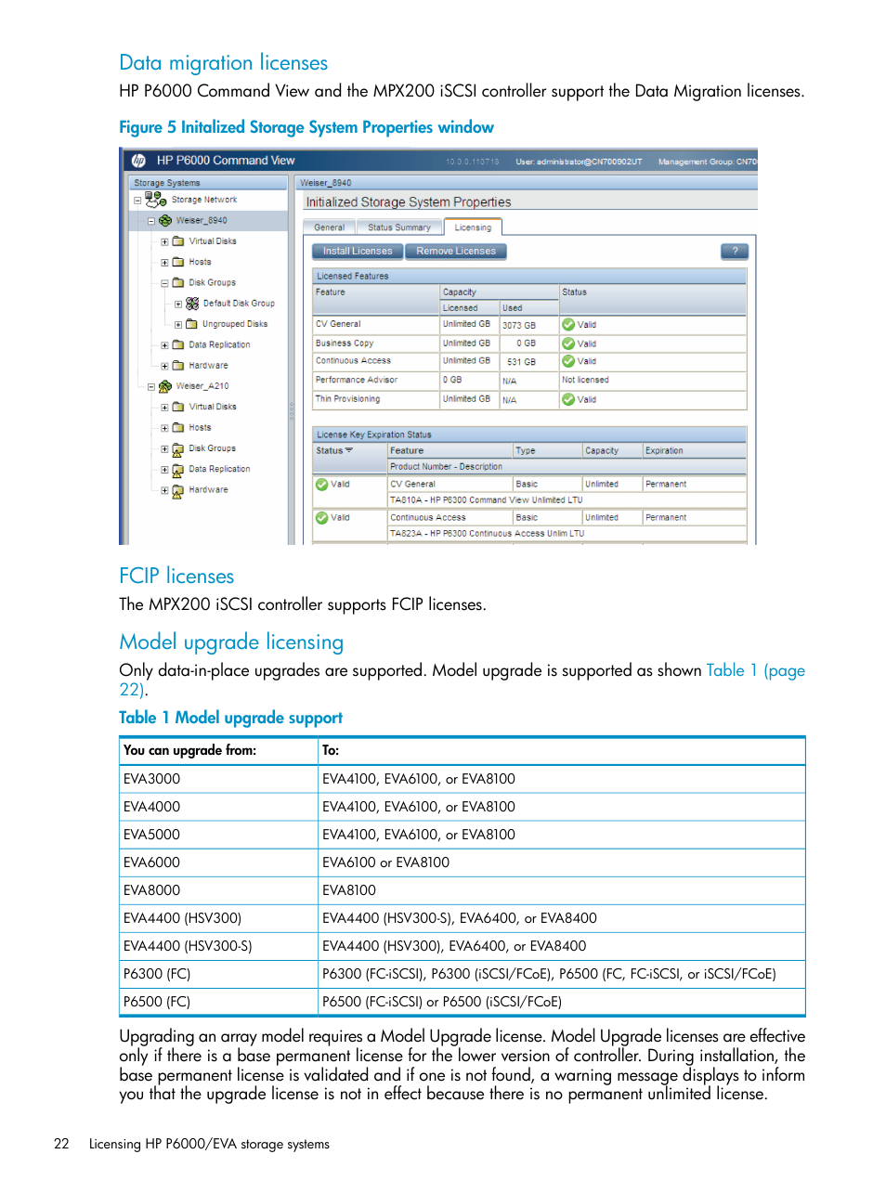Screen dimensions: 886x1180
Task: Click the Virtual Disks folder icon under Weiser_8940
Action: (x=178, y=241)
